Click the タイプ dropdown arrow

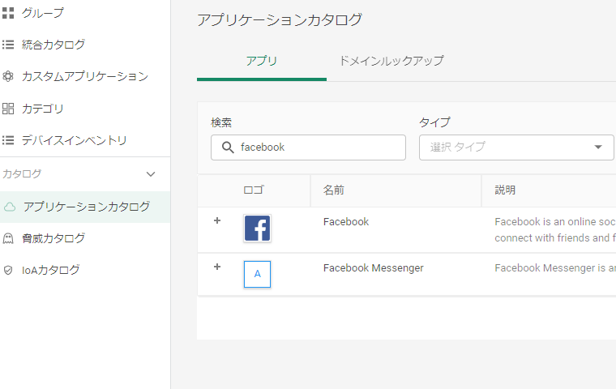598,147
